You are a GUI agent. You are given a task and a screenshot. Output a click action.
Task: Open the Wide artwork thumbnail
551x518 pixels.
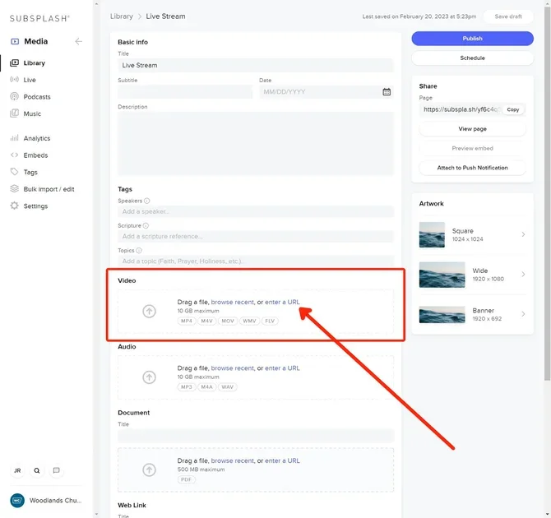[x=442, y=275]
